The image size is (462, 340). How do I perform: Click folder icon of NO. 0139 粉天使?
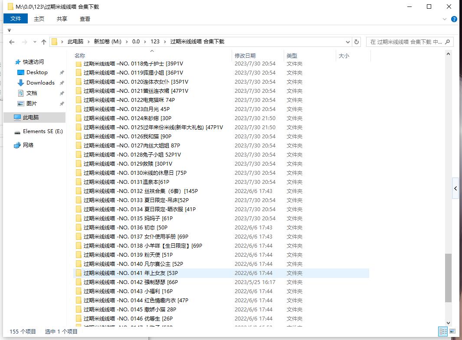pyautogui.click(x=79, y=255)
